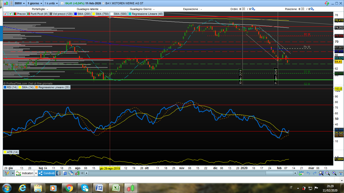Click the zoom out magnifier icon
This screenshot has width=344, height=193.
click(x=328, y=173)
